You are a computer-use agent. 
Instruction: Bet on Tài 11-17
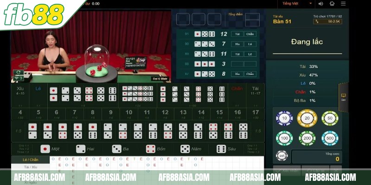coord(256,96)
